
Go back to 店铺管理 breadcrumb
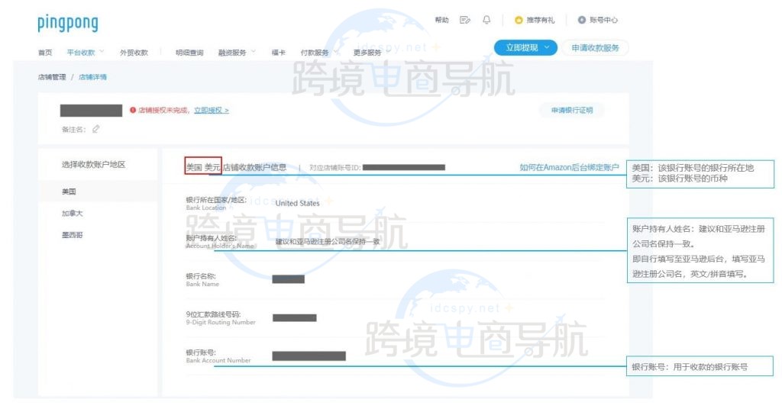[x=52, y=77]
